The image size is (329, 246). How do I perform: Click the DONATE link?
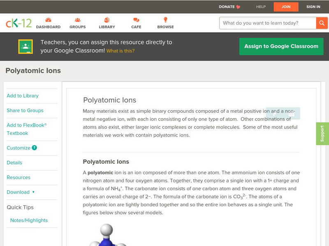pos(227,7)
